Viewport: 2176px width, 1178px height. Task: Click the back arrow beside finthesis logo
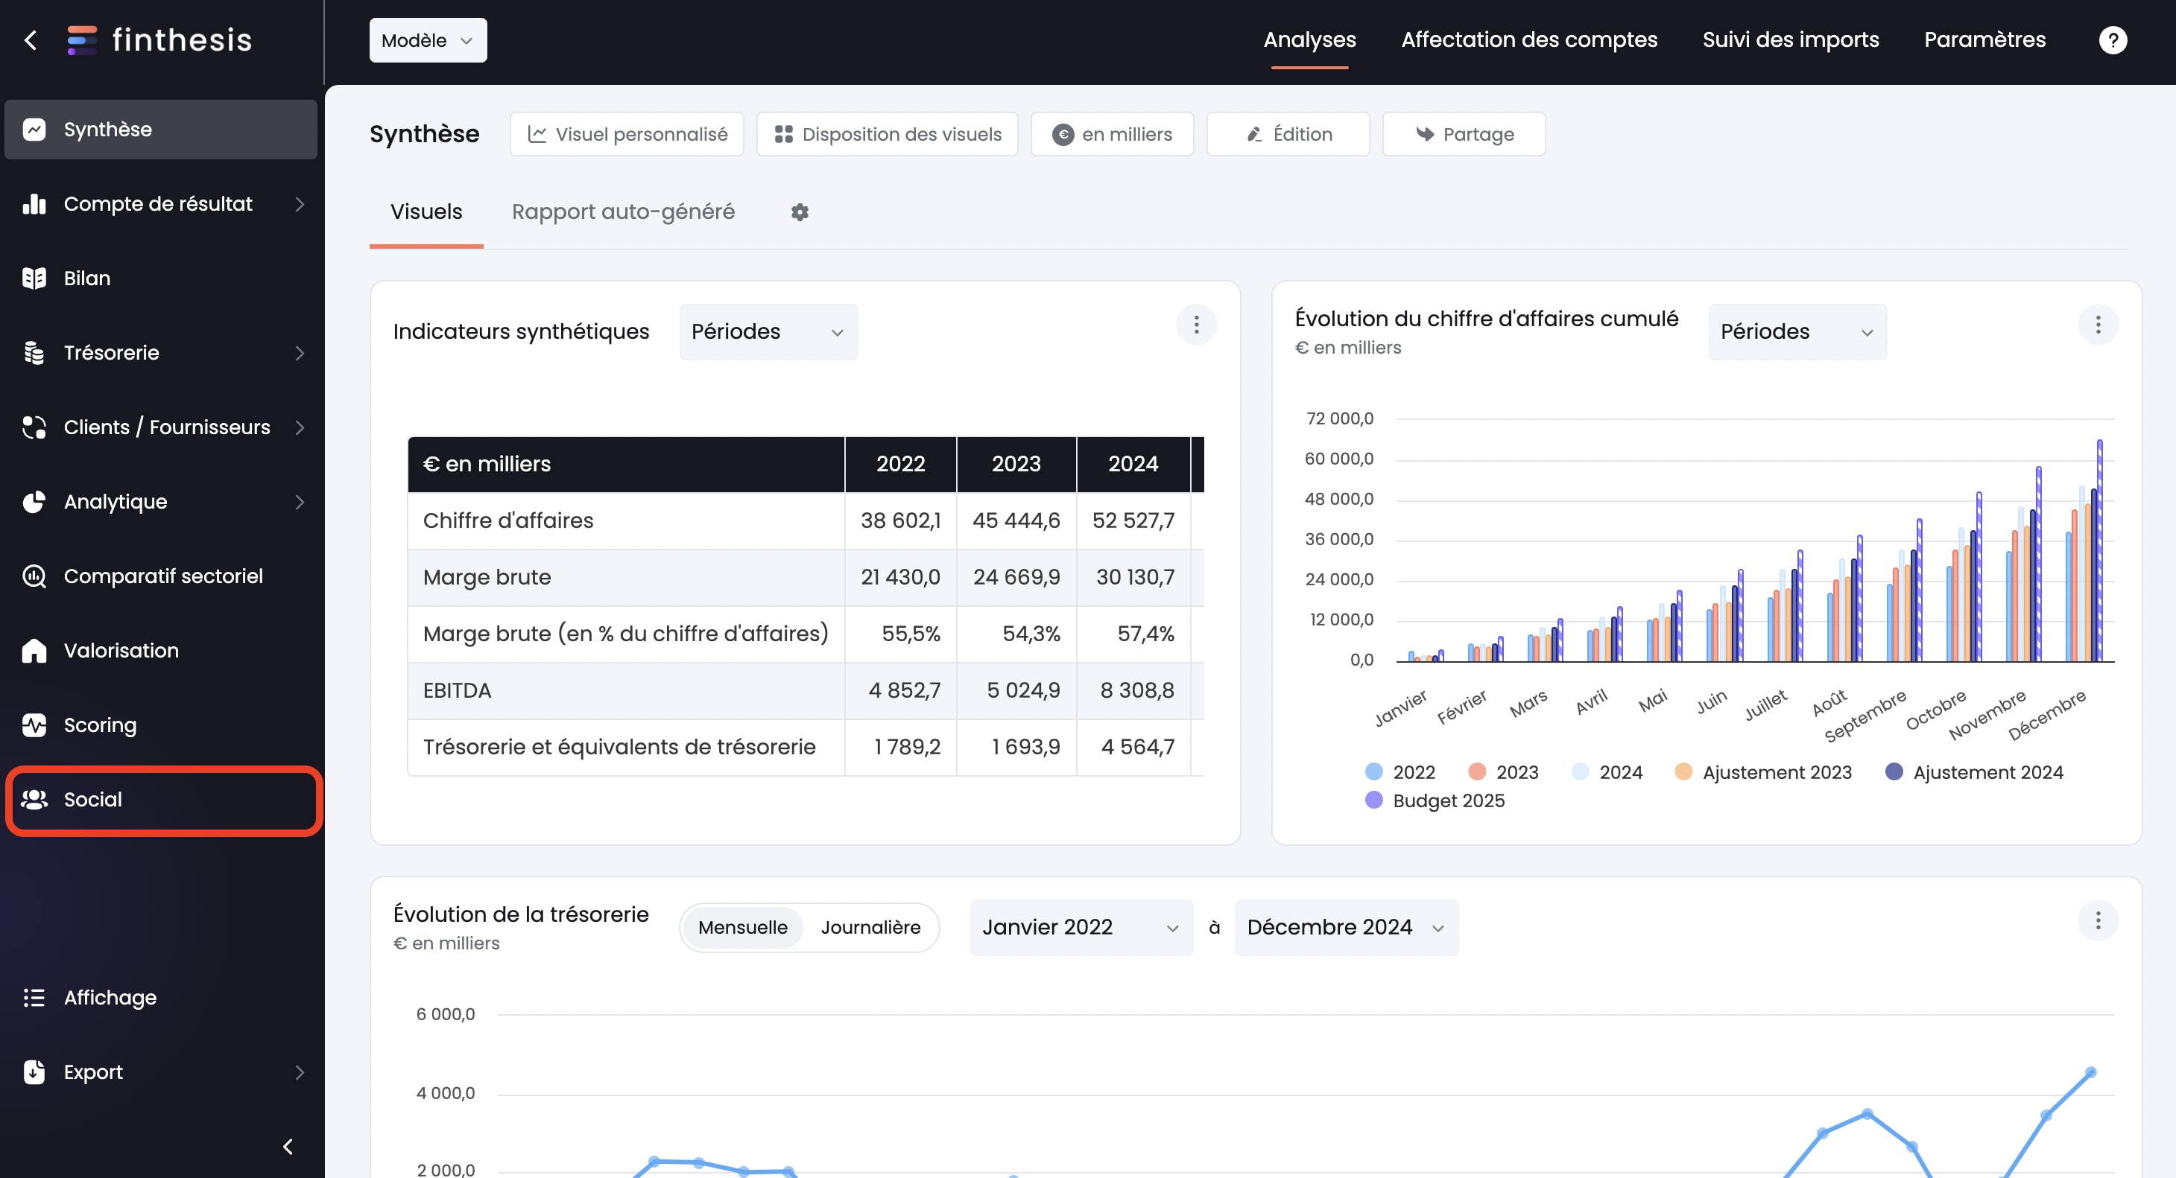point(31,39)
